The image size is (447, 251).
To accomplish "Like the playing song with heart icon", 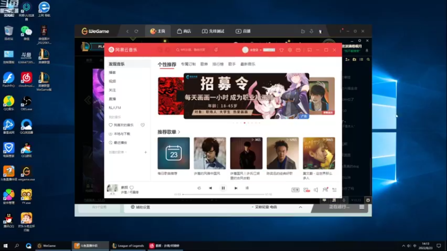I will 132,187.
